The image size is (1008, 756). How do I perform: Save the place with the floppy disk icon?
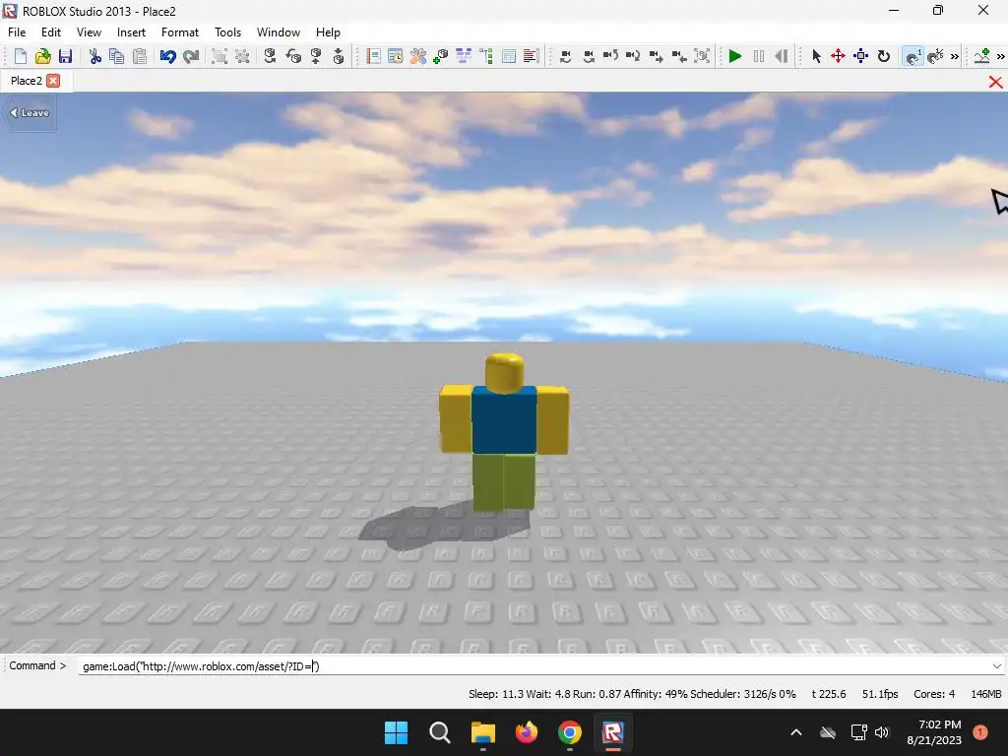point(66,56)
